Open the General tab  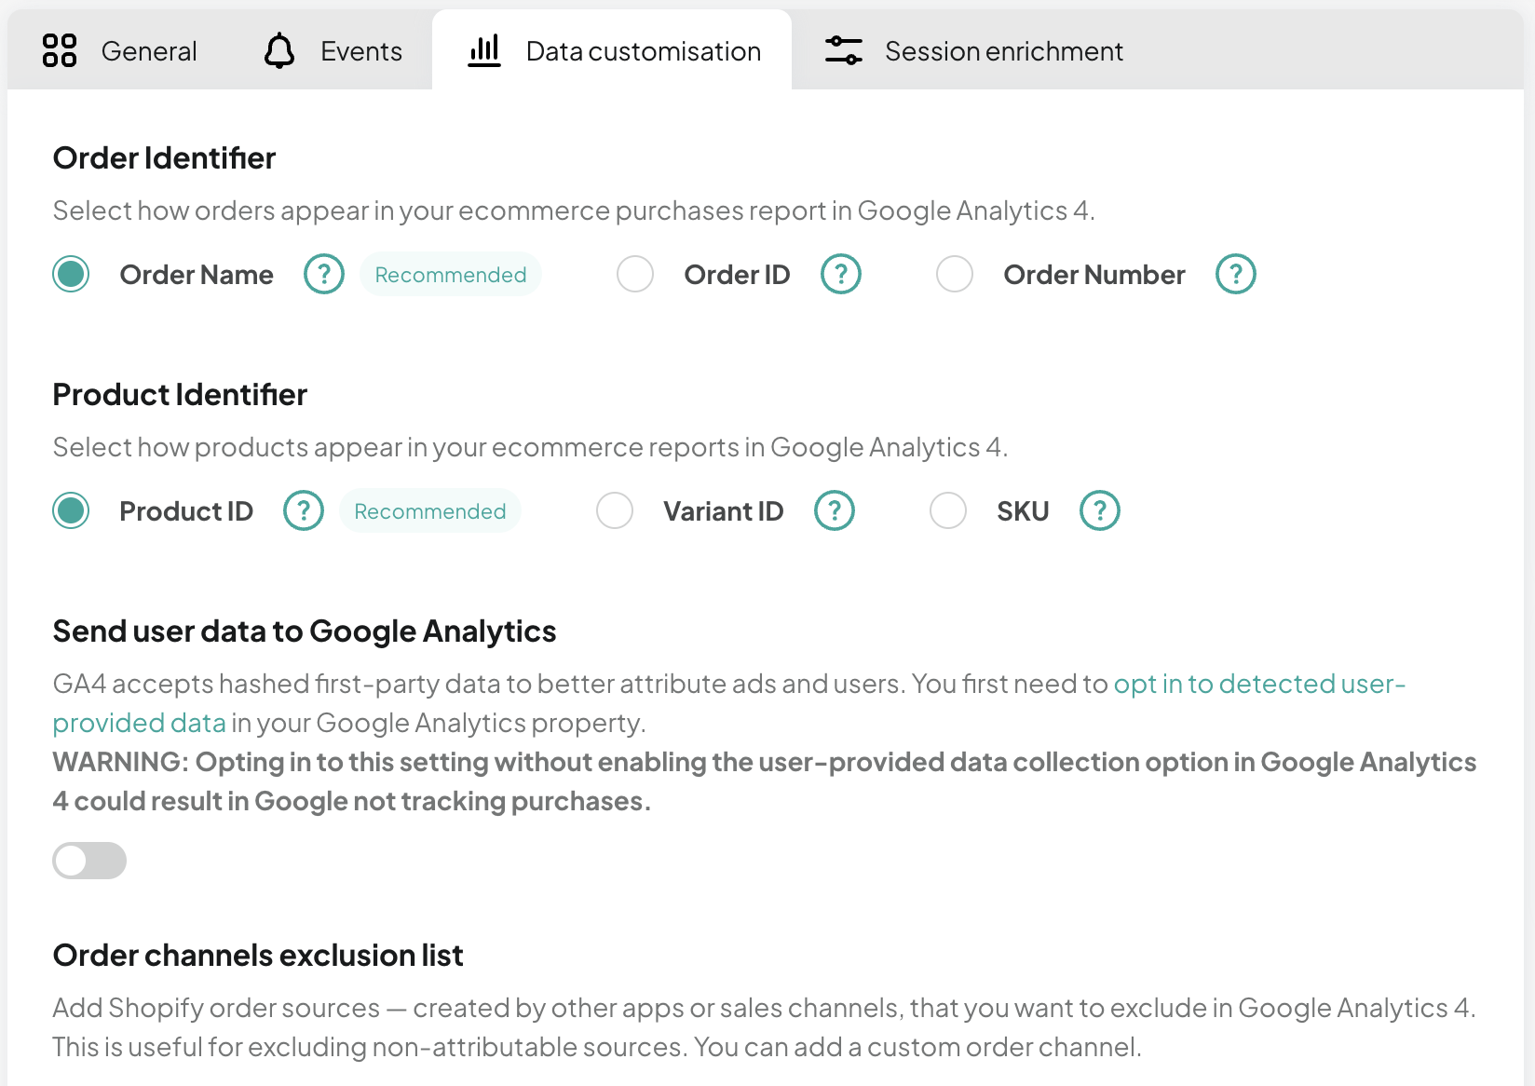pos(119,50)
